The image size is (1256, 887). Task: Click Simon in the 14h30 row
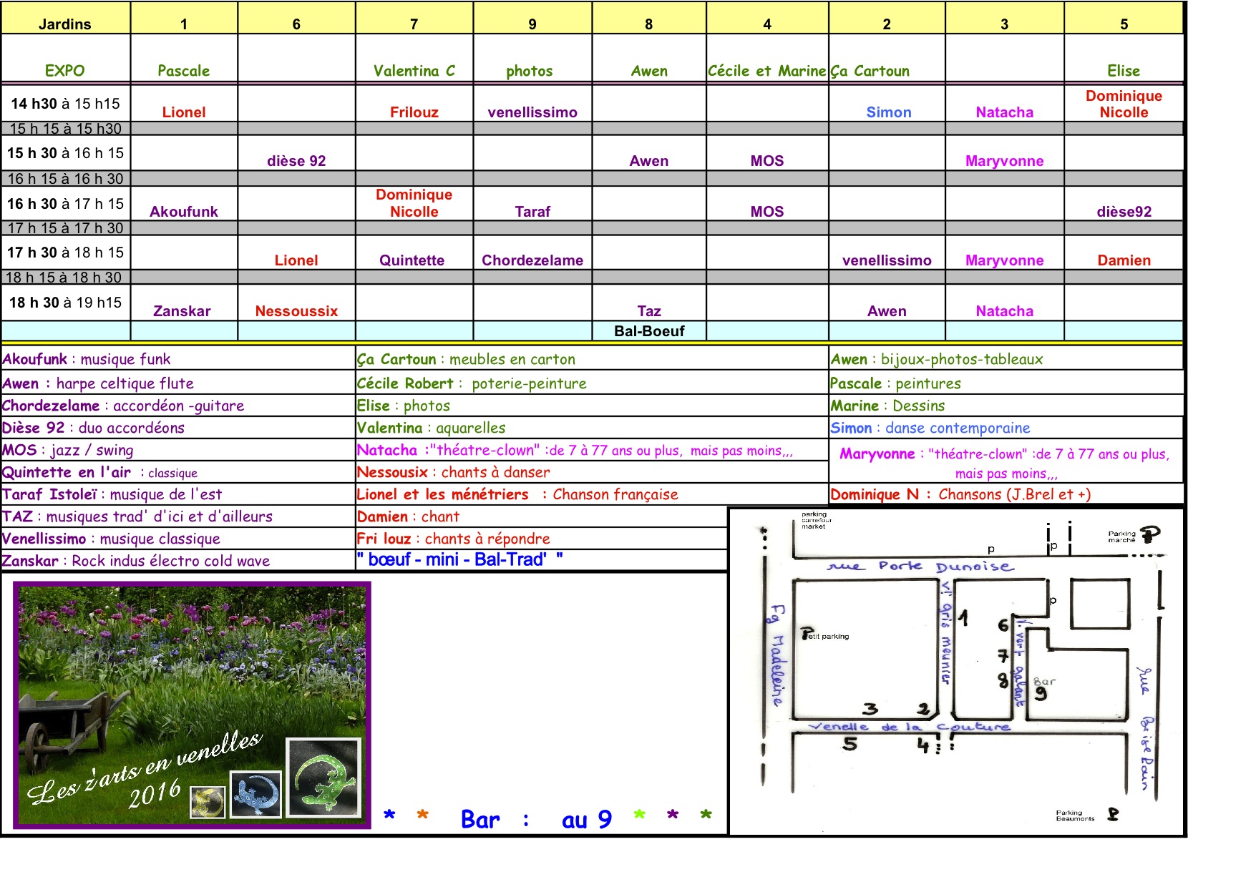coord(888,112)
